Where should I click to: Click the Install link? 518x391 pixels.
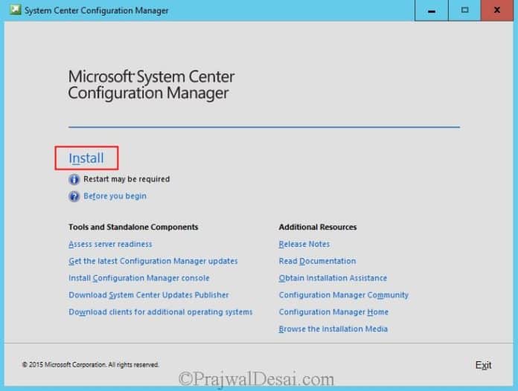coord(86,158)
